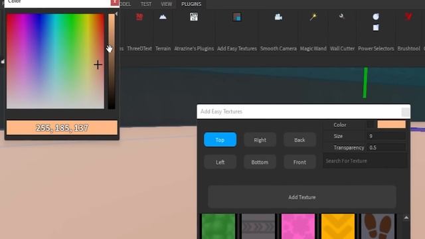Choose the pink texture thumbnail
The height and width of the screenshot is (239, 425).
[298, 226]
